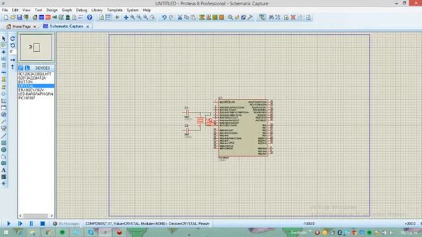Image resolution: width=422 pixels, height=237 pixels.
Task: Cut the selection with the scissors icon
Action: 180,18
